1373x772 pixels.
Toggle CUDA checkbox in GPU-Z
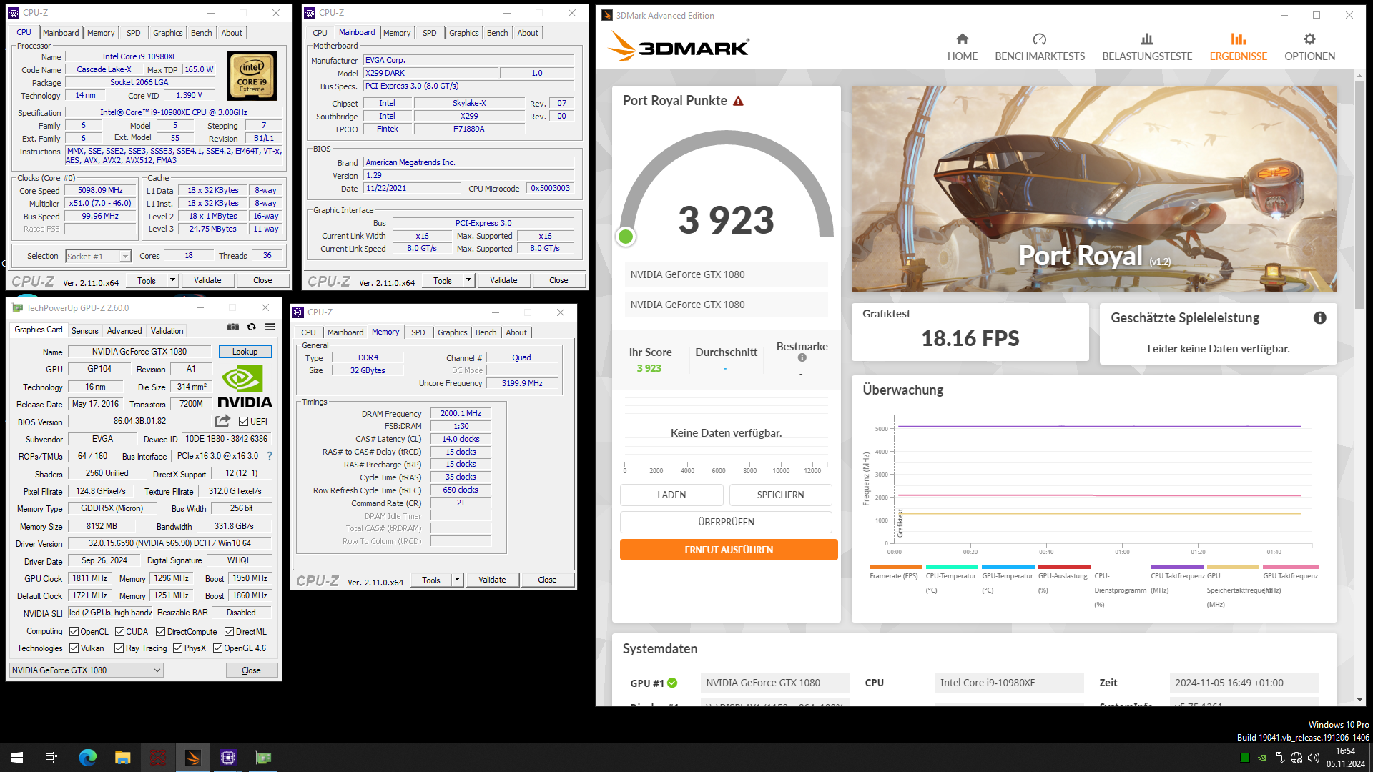tap(119, 632)
